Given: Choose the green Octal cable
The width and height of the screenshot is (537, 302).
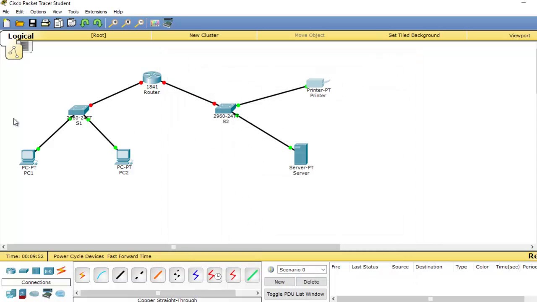Looking at the screenshot, I should click(252, 276).
